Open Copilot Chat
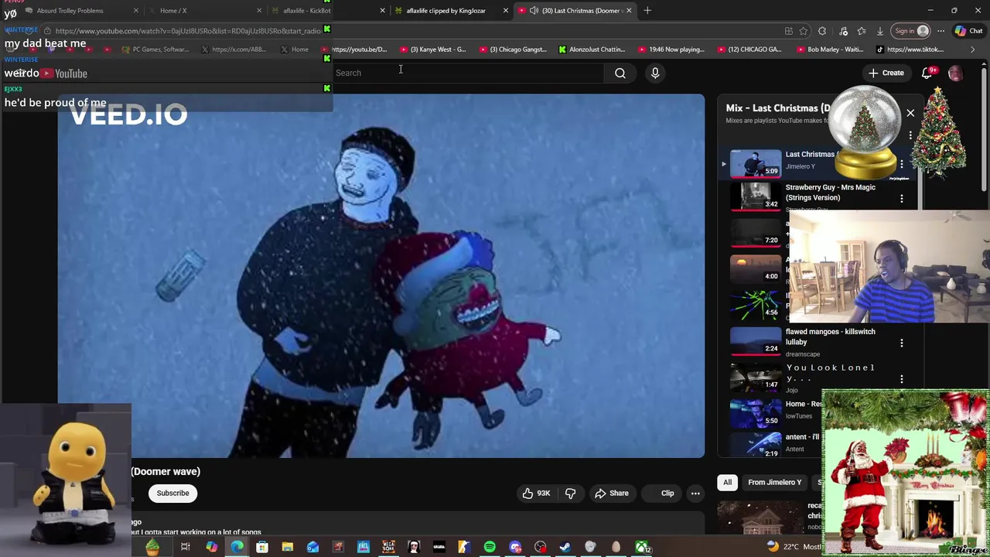 click(968, 31)
